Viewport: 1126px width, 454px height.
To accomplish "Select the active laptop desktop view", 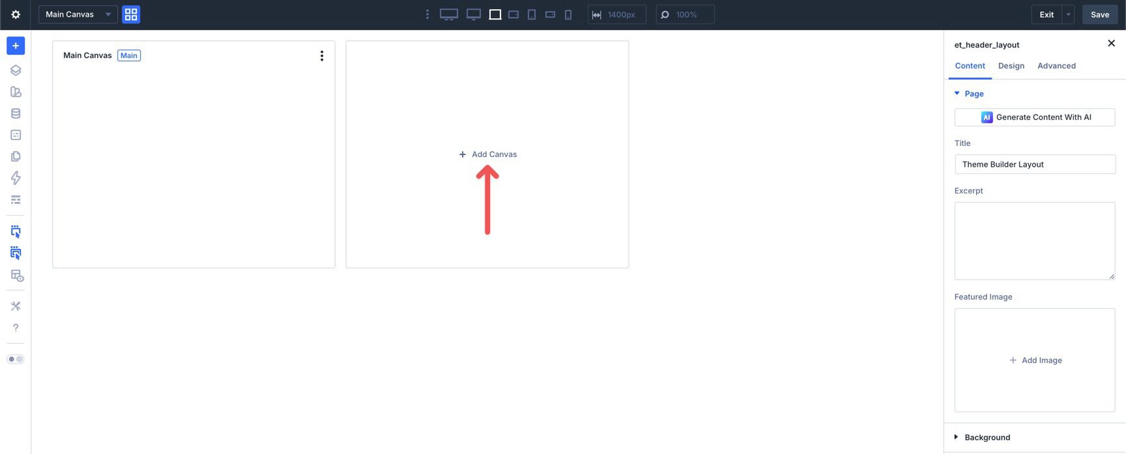I will (495, 14).
